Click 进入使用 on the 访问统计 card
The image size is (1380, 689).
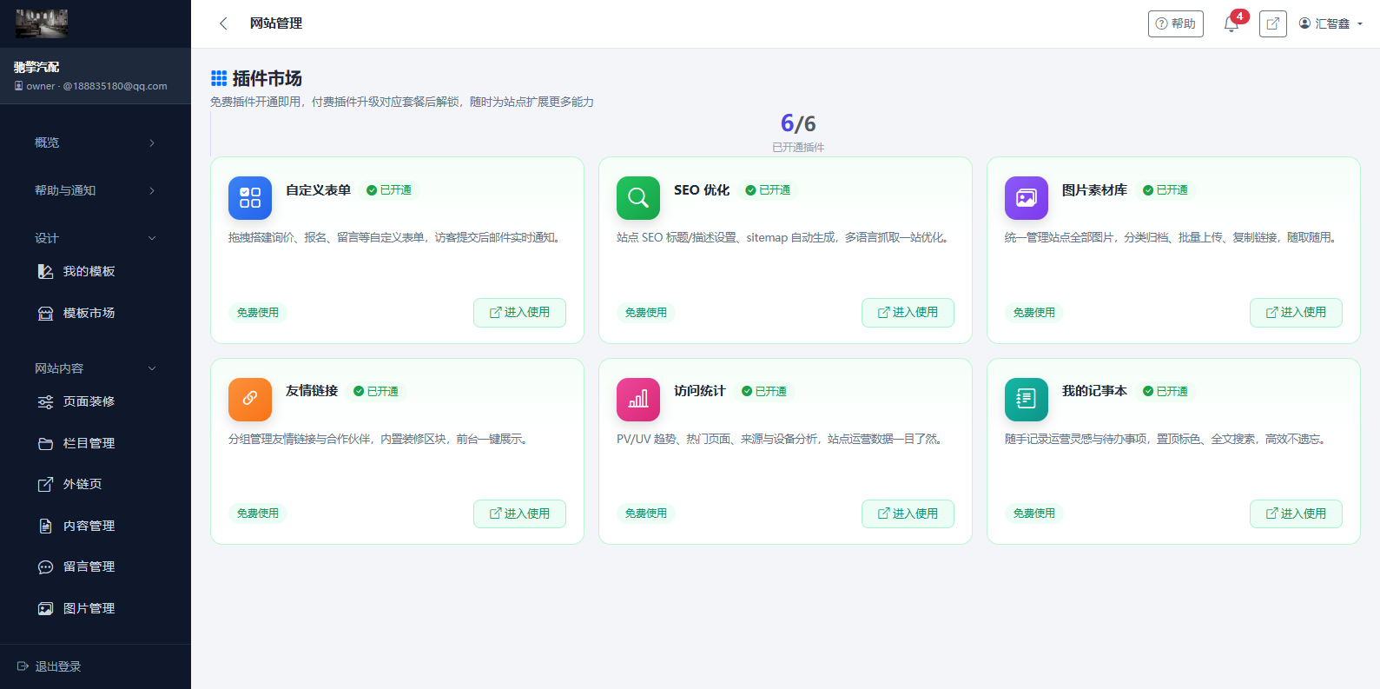click(908, 513)
